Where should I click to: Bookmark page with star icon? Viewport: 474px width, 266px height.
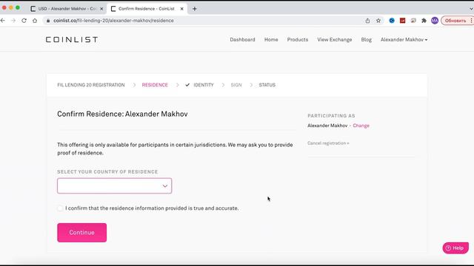click(378, 21)
